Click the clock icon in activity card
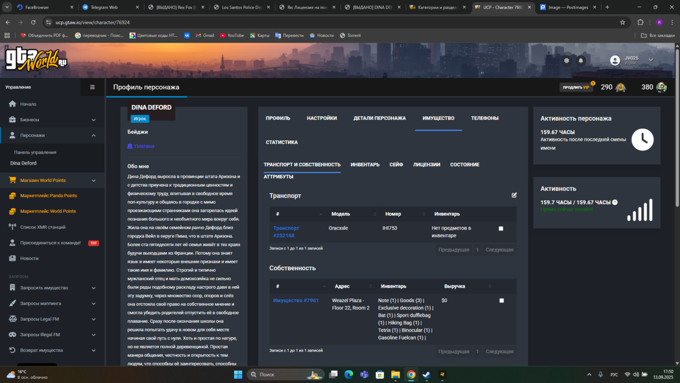Viewport: 680px width, 383px height. click(643, 139)
